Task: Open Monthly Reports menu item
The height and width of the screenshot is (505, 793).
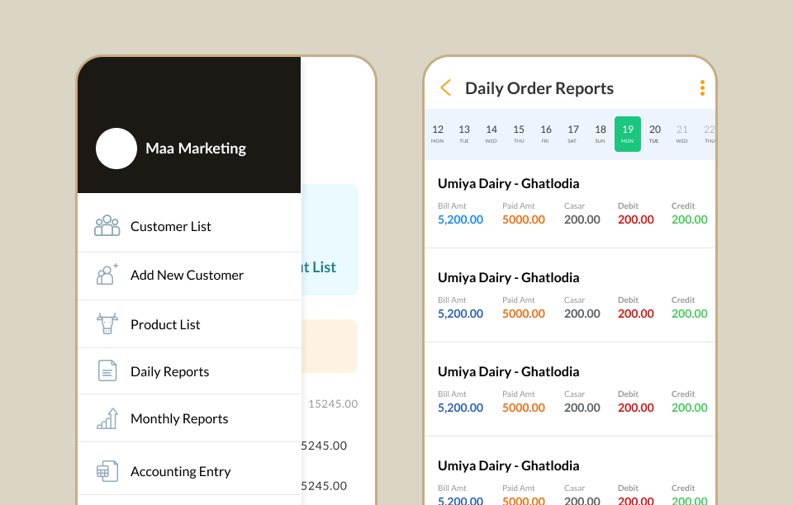Action: (189, 418)
